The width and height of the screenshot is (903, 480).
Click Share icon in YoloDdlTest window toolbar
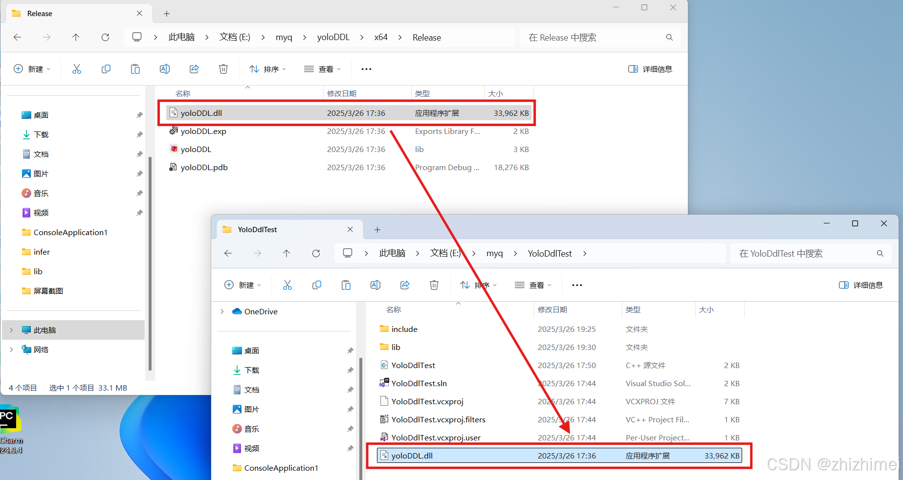(x=405, y=285)
